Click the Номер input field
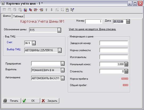The height and width of the screenshot is (110, 144). pyautogui.click(x=94, y=21)
